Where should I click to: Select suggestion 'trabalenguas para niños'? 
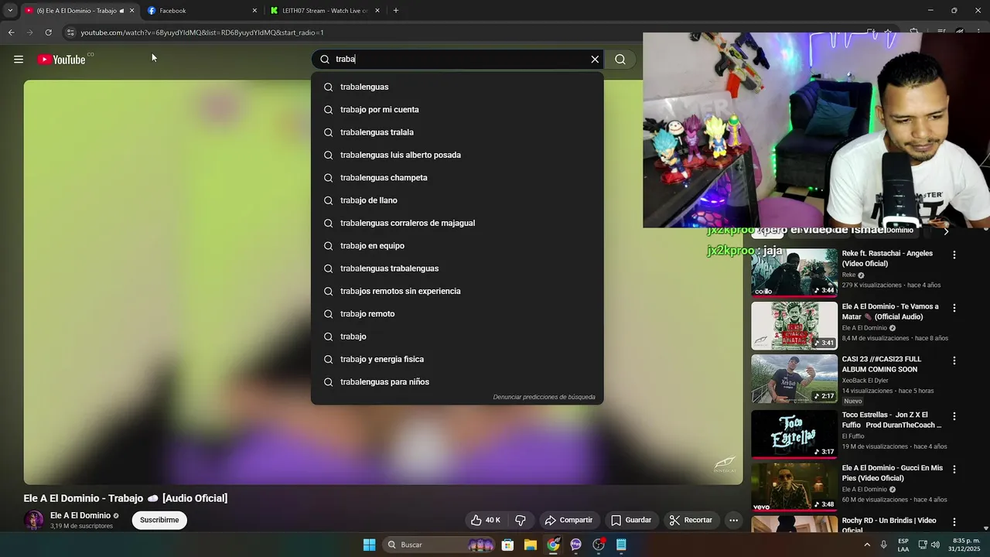click(x=457, y=382)
